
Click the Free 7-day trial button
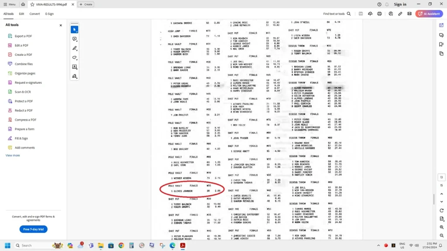click(33, 229)
